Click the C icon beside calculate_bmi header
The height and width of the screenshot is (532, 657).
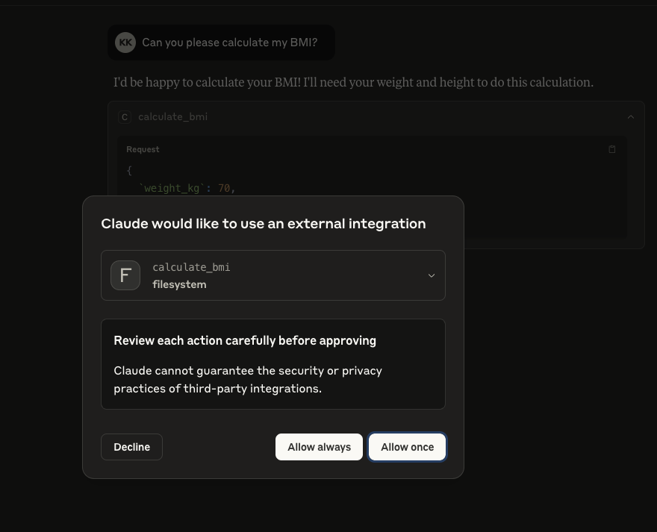(125, 117)
